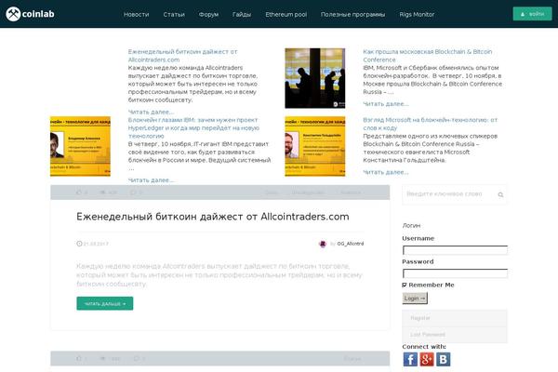Click Читать далее under IBM article teaser
Screen dimensions: 558x372
[x=151, y=180]
